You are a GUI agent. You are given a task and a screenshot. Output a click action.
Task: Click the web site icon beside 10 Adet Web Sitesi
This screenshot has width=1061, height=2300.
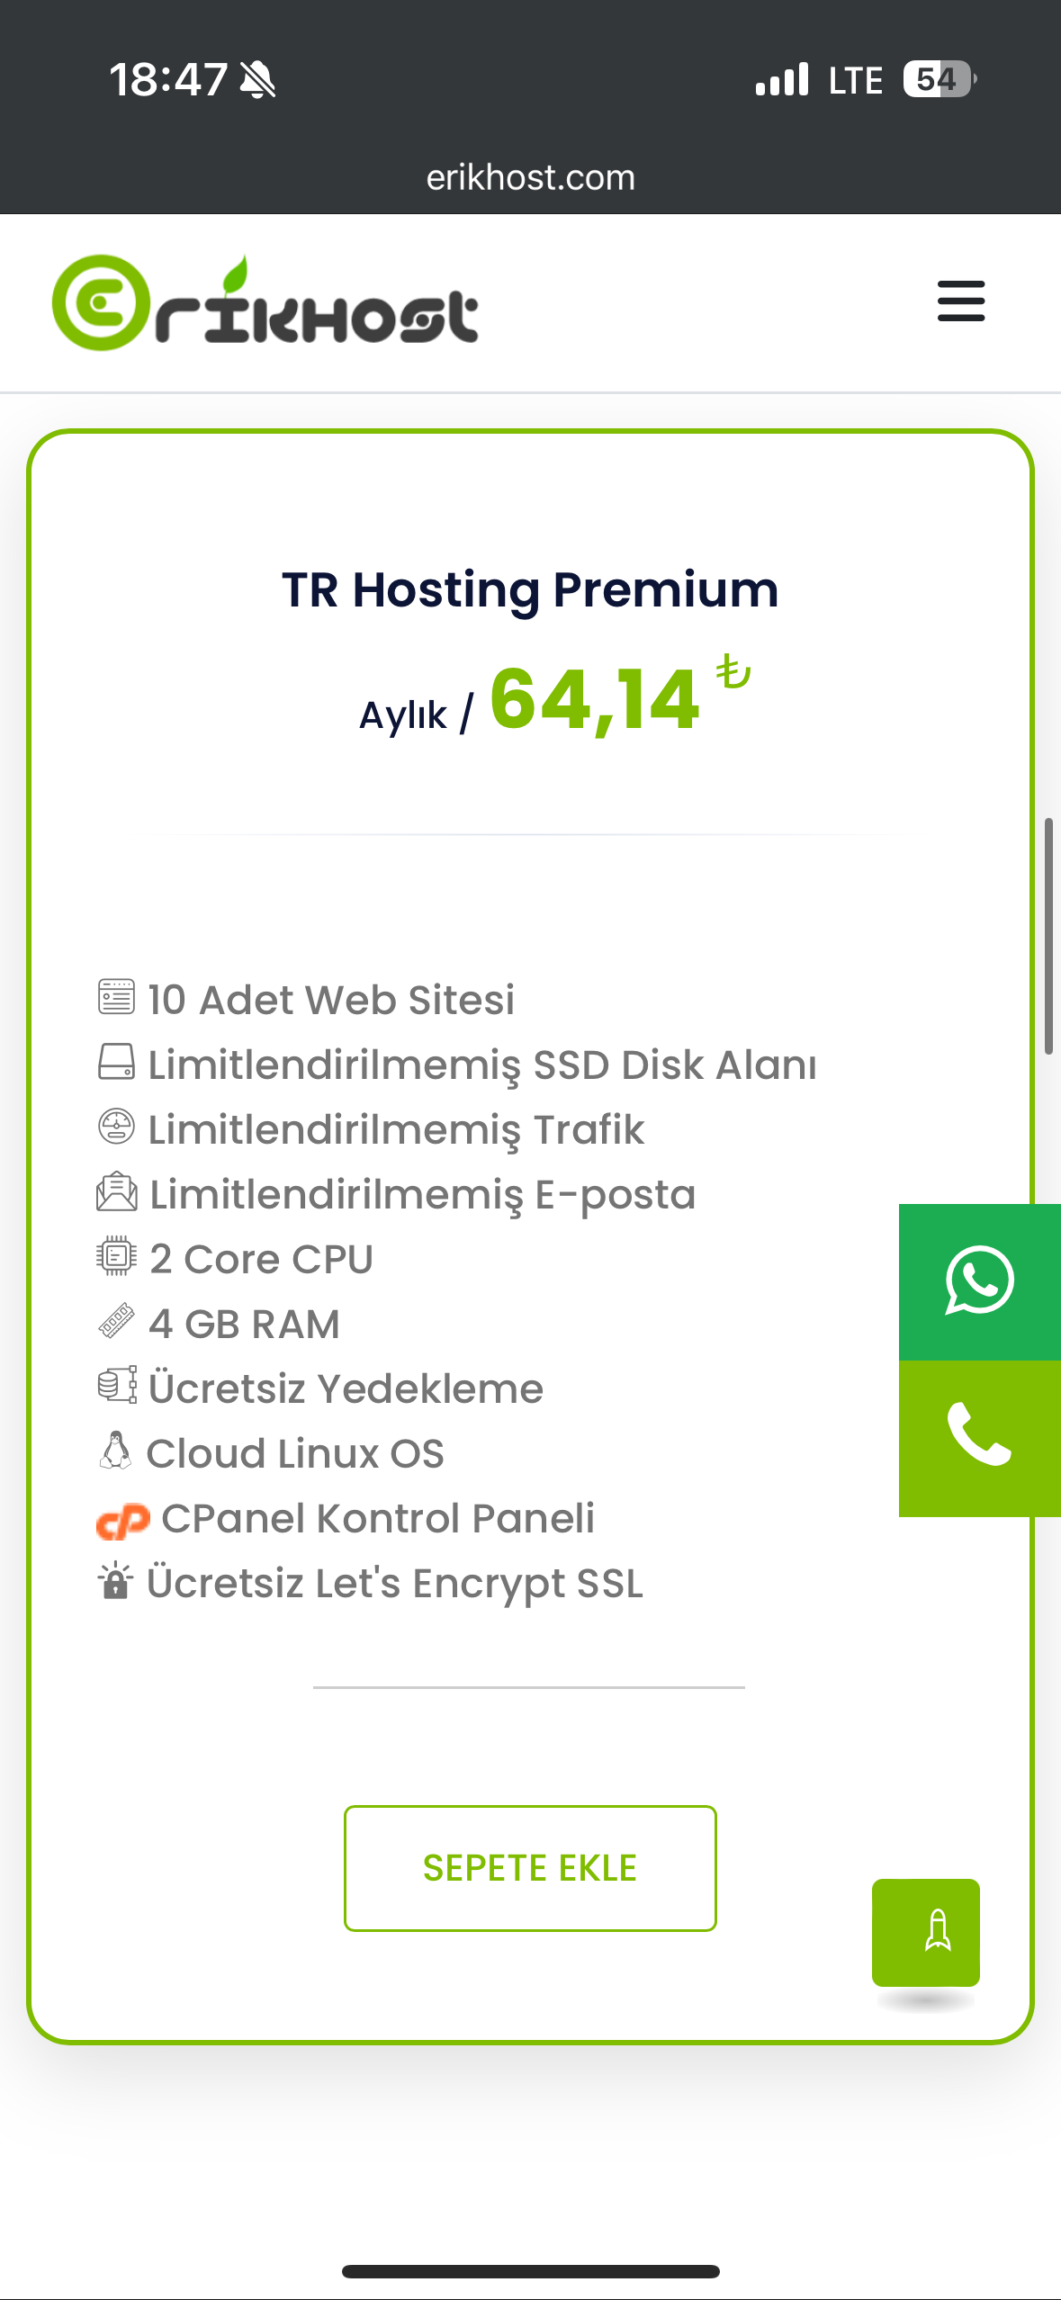116,997
